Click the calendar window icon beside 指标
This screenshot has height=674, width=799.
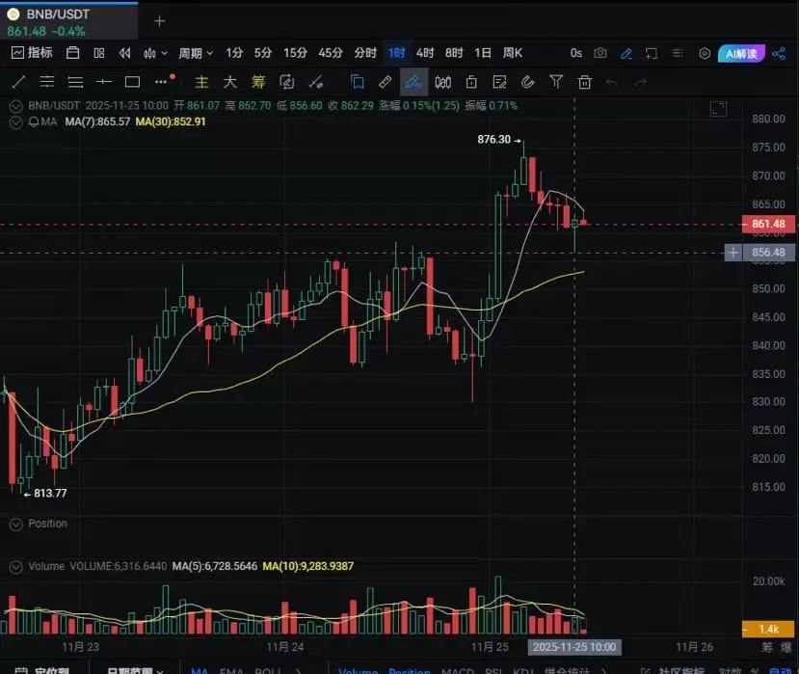tap(72, 53)
